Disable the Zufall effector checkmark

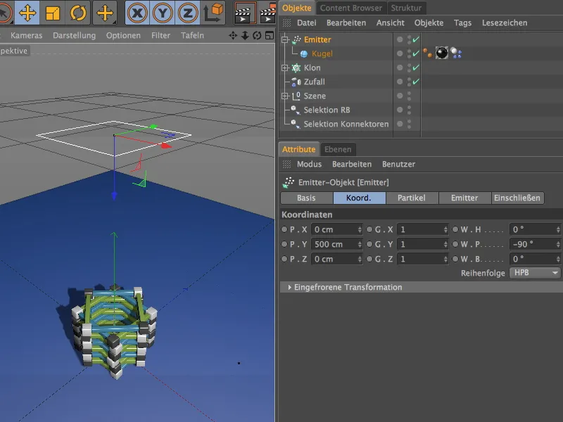[416, 82]
